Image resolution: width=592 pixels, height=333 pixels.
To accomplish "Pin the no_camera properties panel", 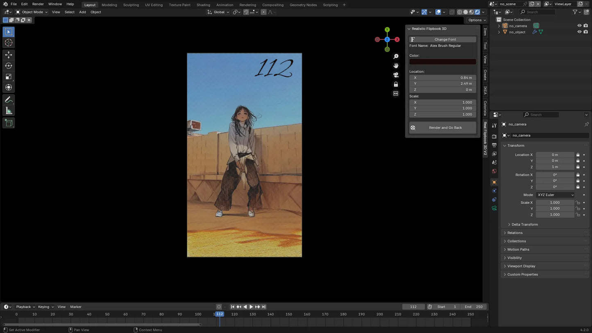I will coord(586,124).
